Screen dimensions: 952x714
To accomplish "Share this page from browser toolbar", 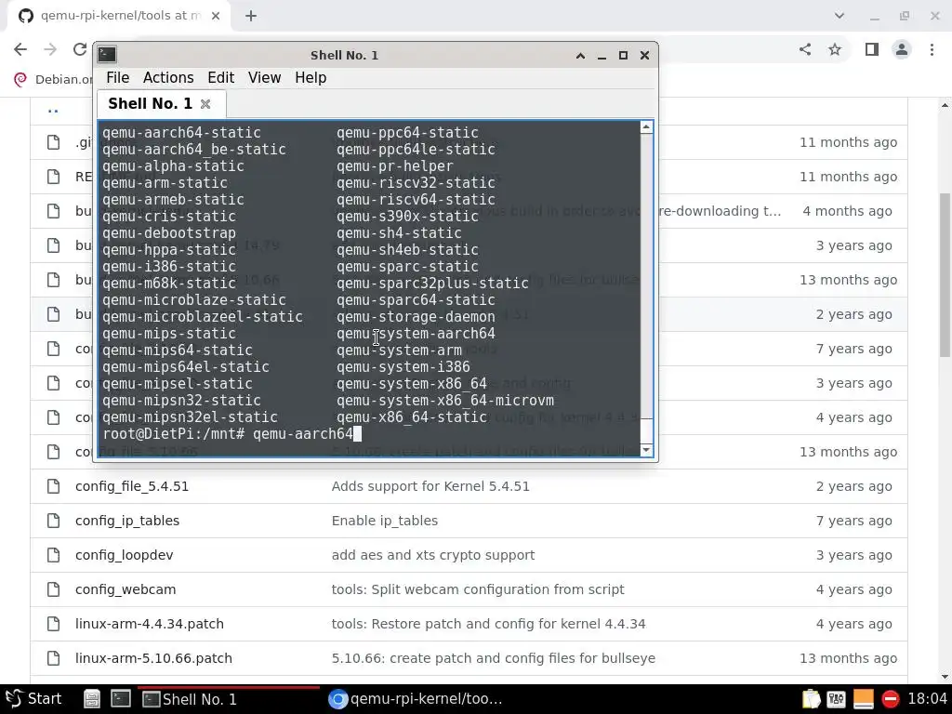I will point(805,49).
